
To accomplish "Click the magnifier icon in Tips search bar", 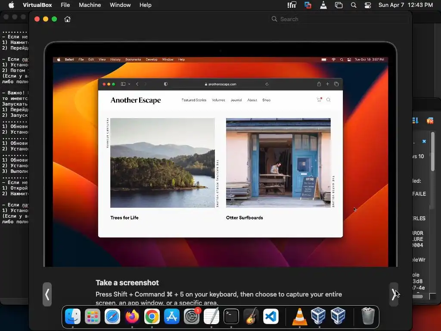I will click(x=274, y=19).
